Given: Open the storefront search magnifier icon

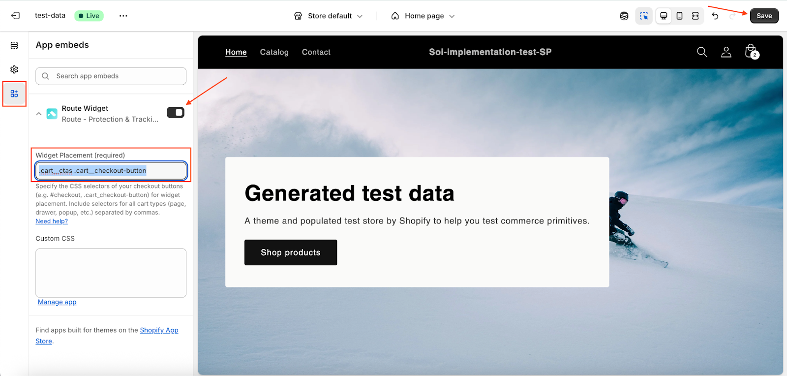Looking at the screenshot, I should click(x=702, y=52).
